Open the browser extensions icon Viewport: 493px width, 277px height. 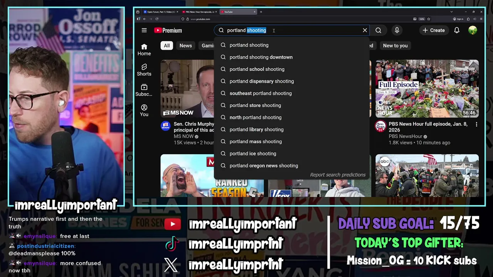click(468, 19)
